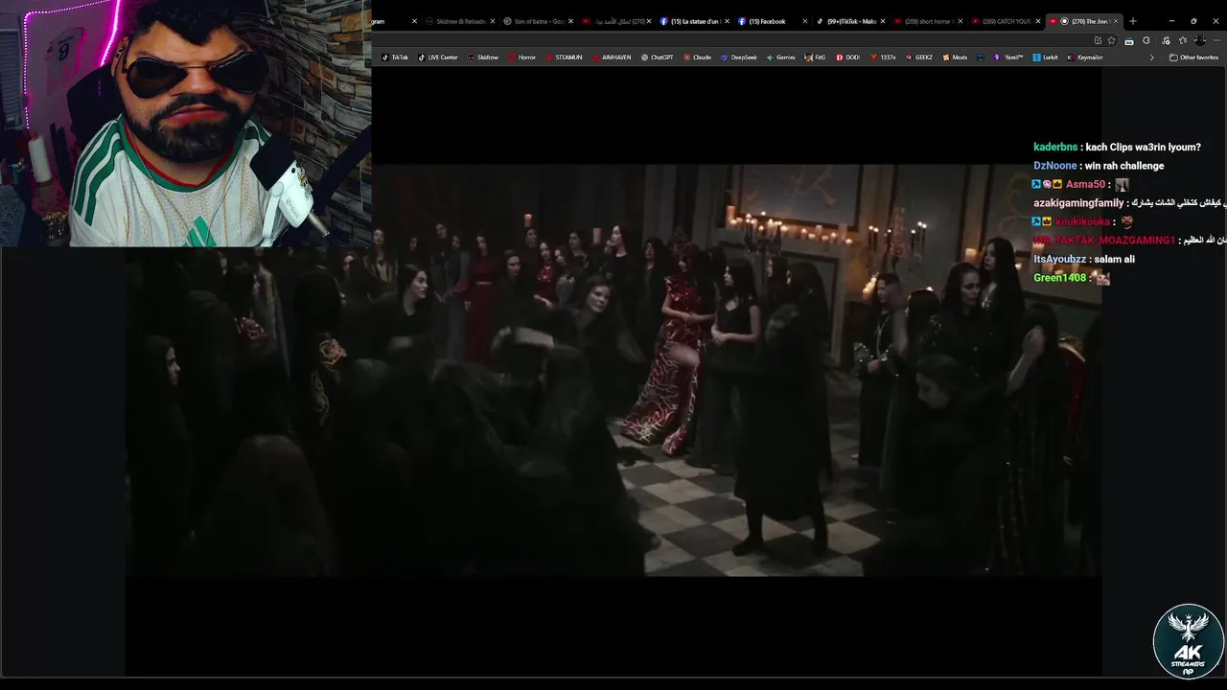The image size is (1227, 690).
Task: Open the GEEKZ bookmark
Action: tap(918, 57)
